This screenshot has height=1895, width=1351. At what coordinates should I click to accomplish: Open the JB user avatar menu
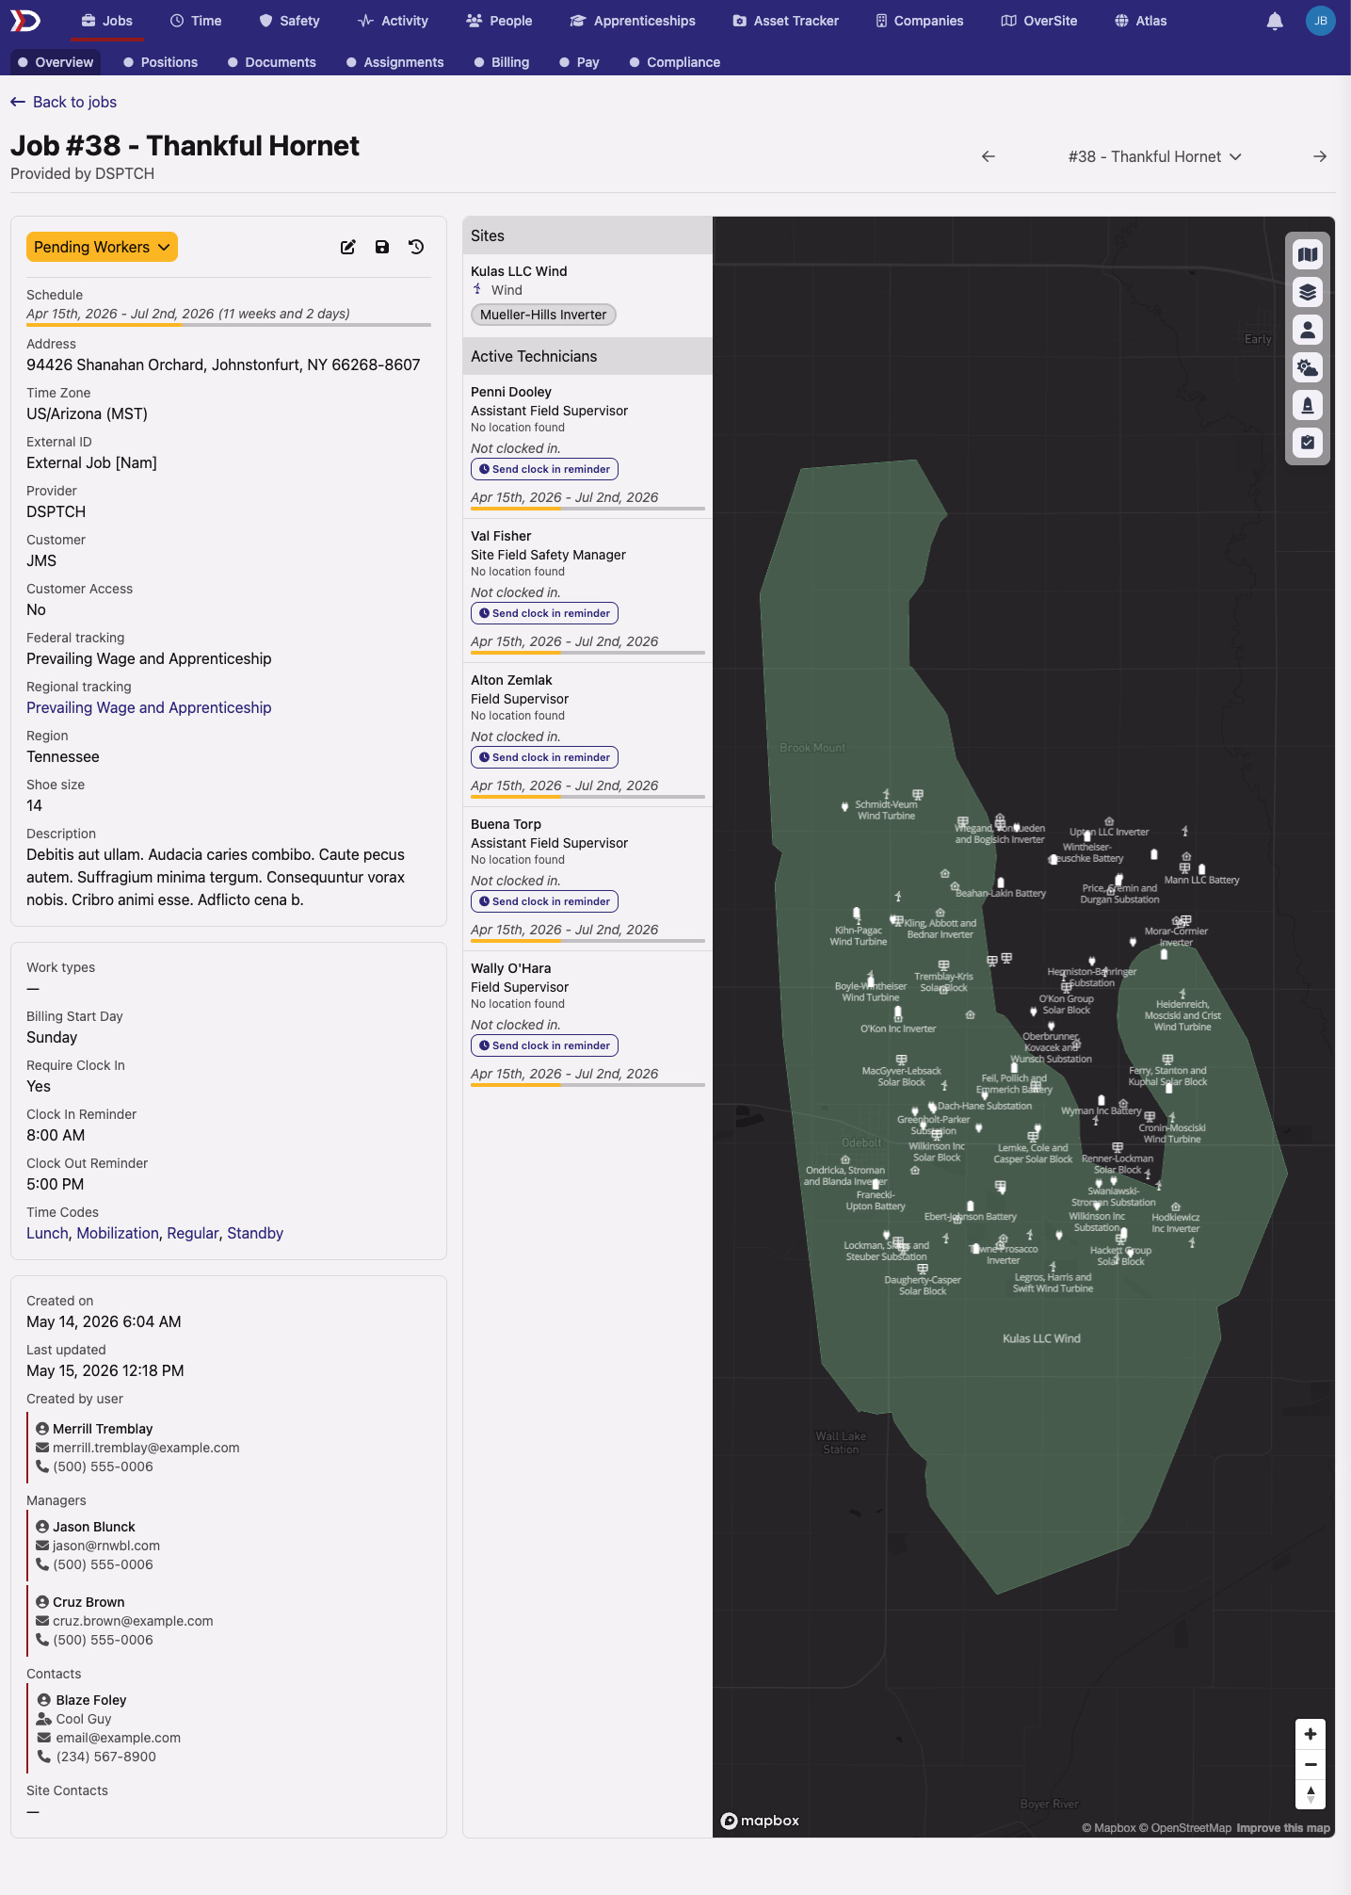tap(1321, 21)
